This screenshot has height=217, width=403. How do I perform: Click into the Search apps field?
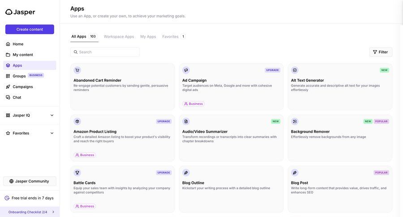click(x=105, y=52)
